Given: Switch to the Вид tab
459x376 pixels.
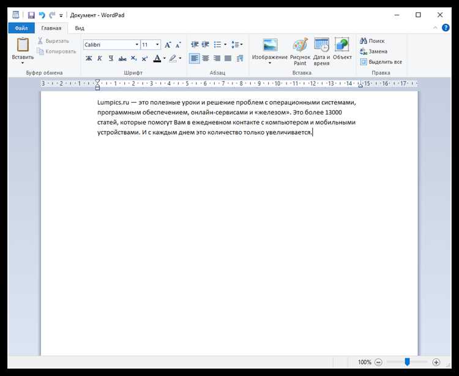Looking at the screenshot, I should tap(80, 28).
